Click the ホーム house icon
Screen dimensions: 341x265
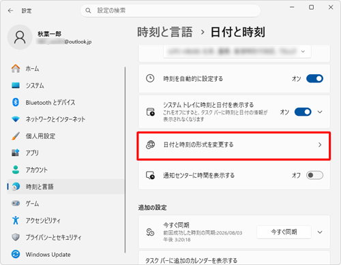click(16, 68)
